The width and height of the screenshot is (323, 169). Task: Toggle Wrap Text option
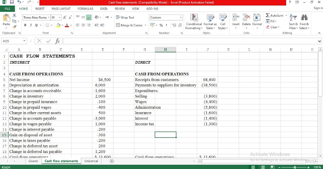tap(125, 17)
